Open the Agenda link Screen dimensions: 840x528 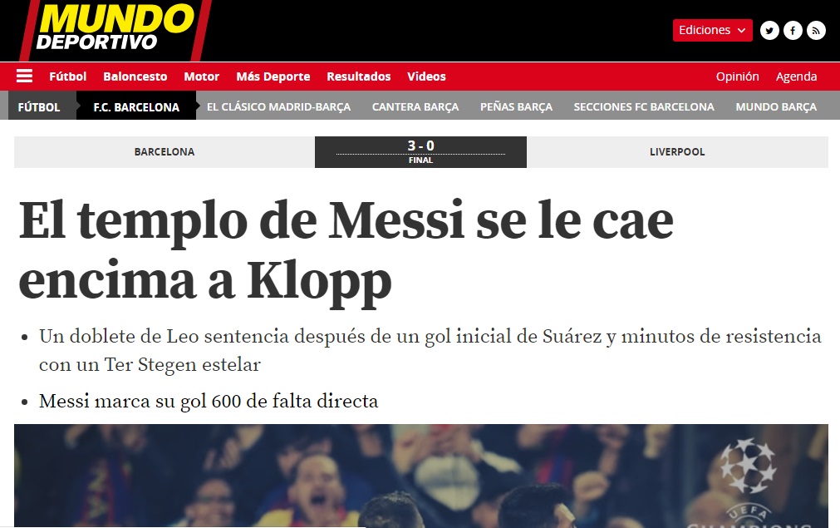tap(796, 76)
